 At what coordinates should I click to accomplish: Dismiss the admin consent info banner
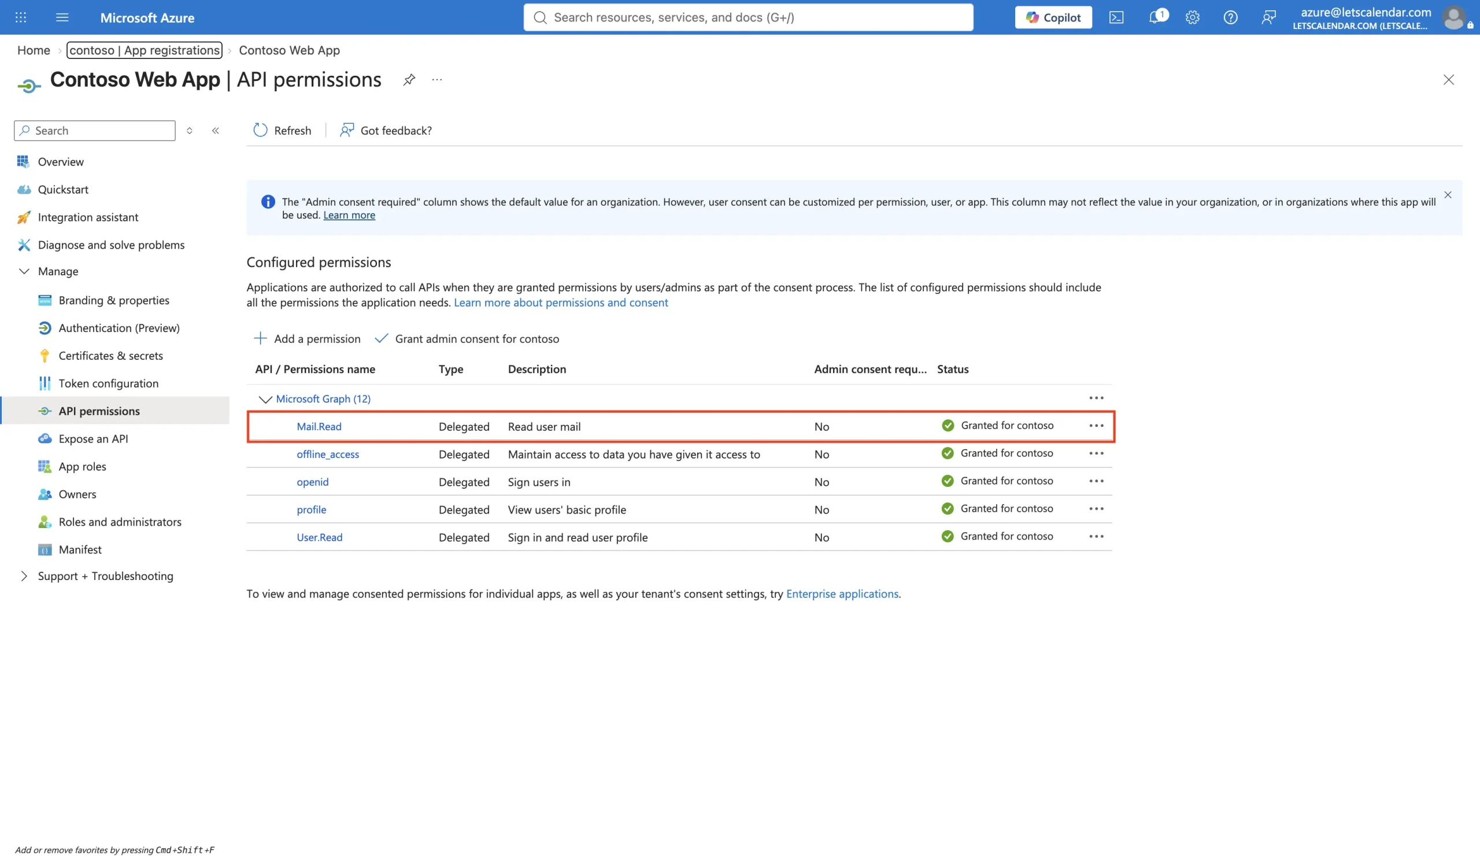[x=1448, y=195]
